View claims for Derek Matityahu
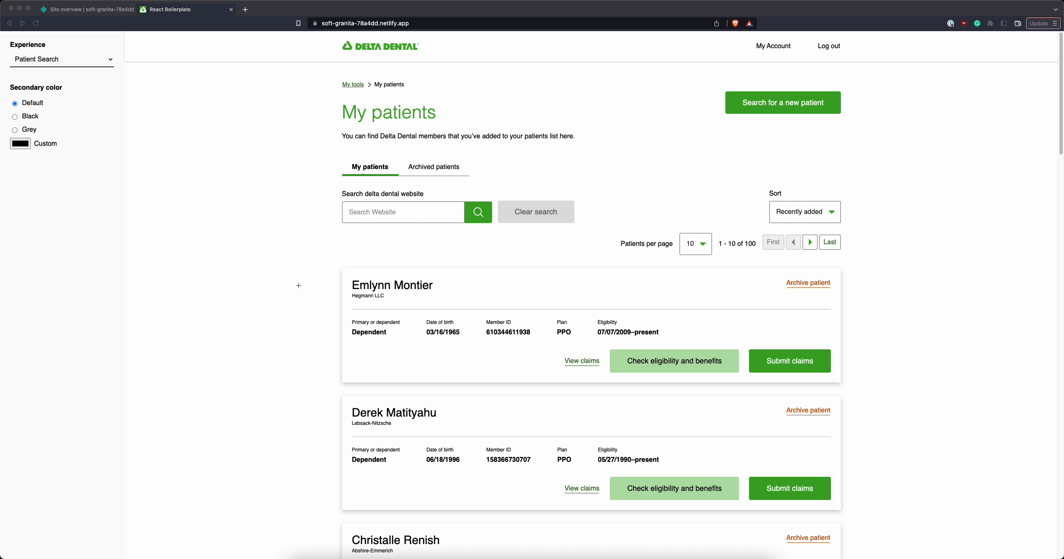 [582, 488]
